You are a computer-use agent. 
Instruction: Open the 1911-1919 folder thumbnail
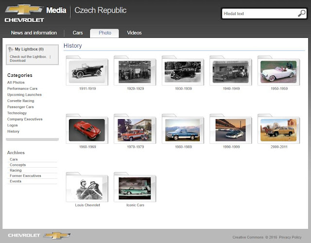pyautogui.click(x=87, y=71)
